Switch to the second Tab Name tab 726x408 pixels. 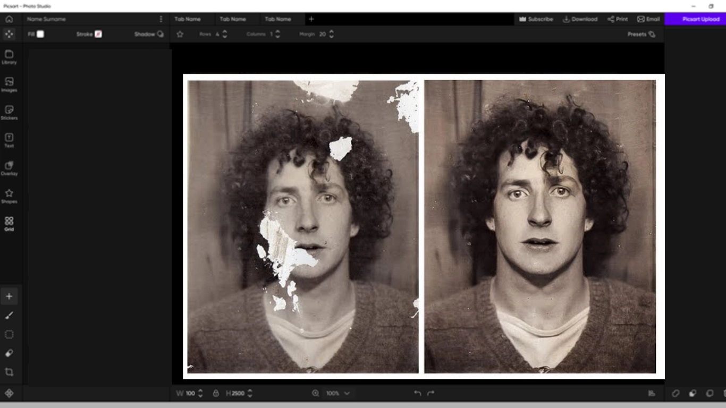tap(233, 19)
